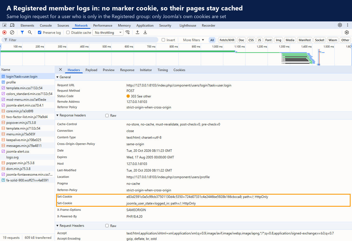Filter requests by Fetch/XHR type
Image resolution: width=352 pixels, height=241 pixels.
click(227, 40)
